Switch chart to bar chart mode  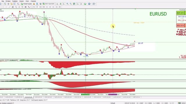tap(57, 4)
